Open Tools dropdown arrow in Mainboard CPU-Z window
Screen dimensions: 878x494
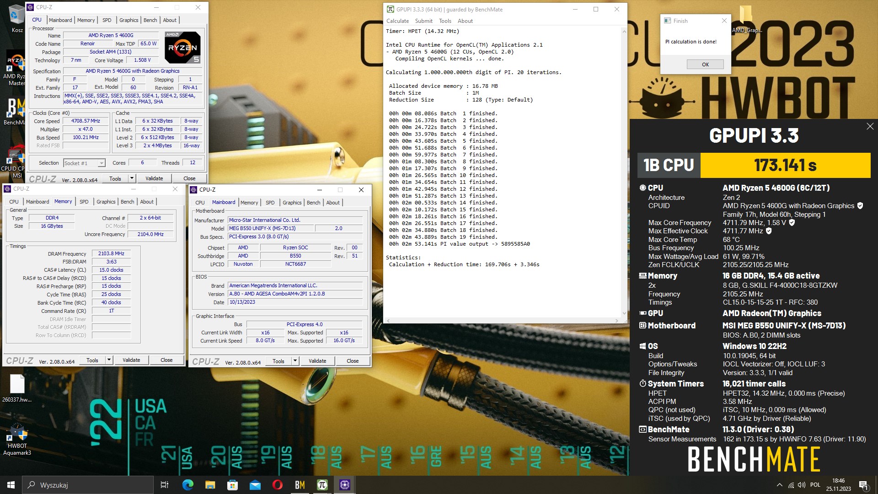(x=295, y=361)
